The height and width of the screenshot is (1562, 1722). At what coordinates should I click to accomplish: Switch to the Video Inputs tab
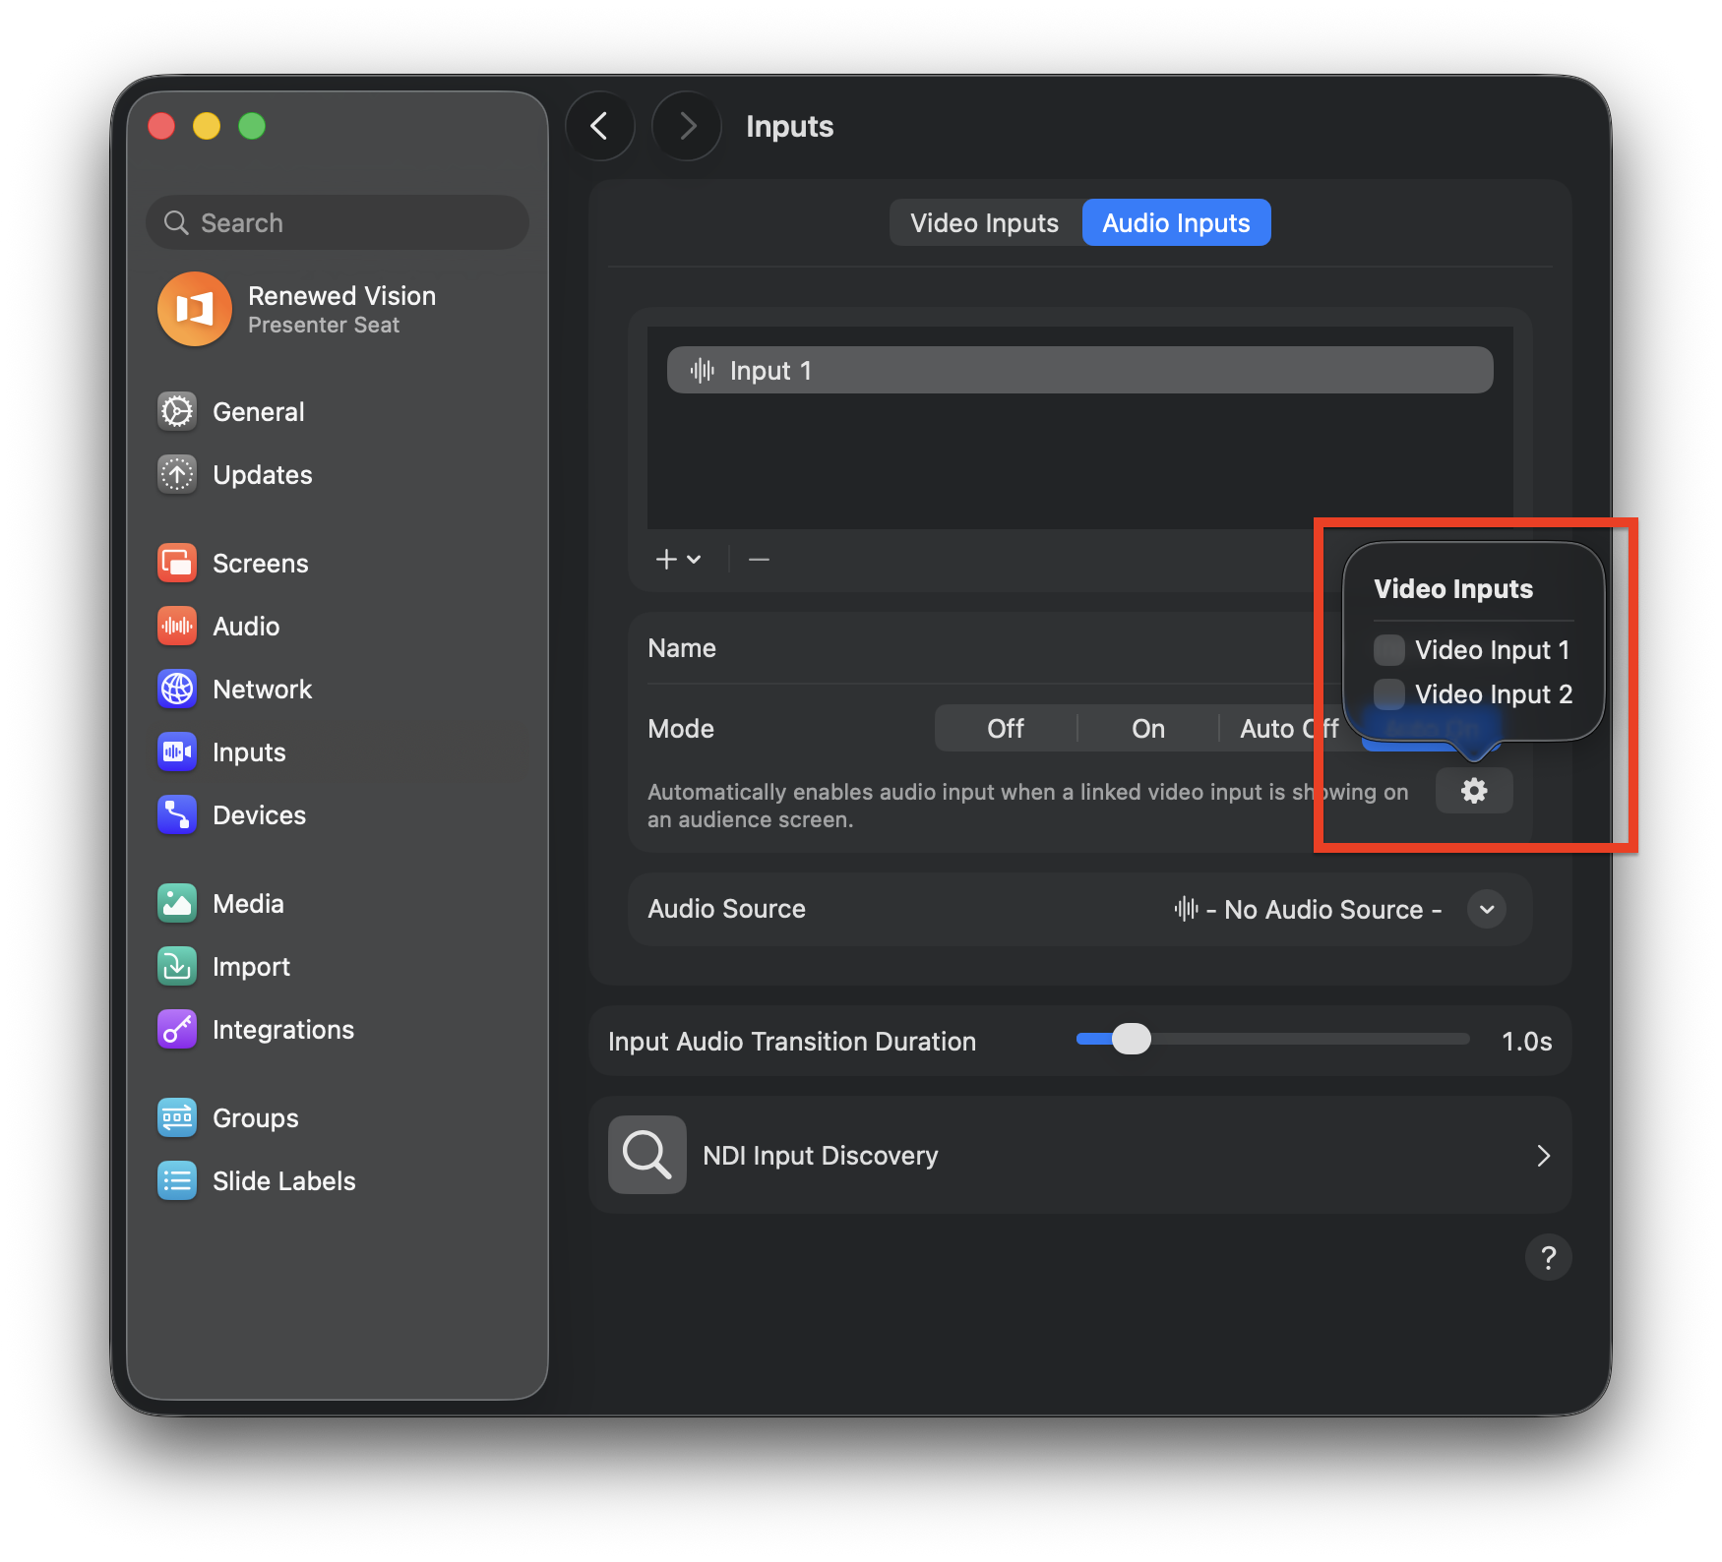pyautogui.click(x=984, y=223)
